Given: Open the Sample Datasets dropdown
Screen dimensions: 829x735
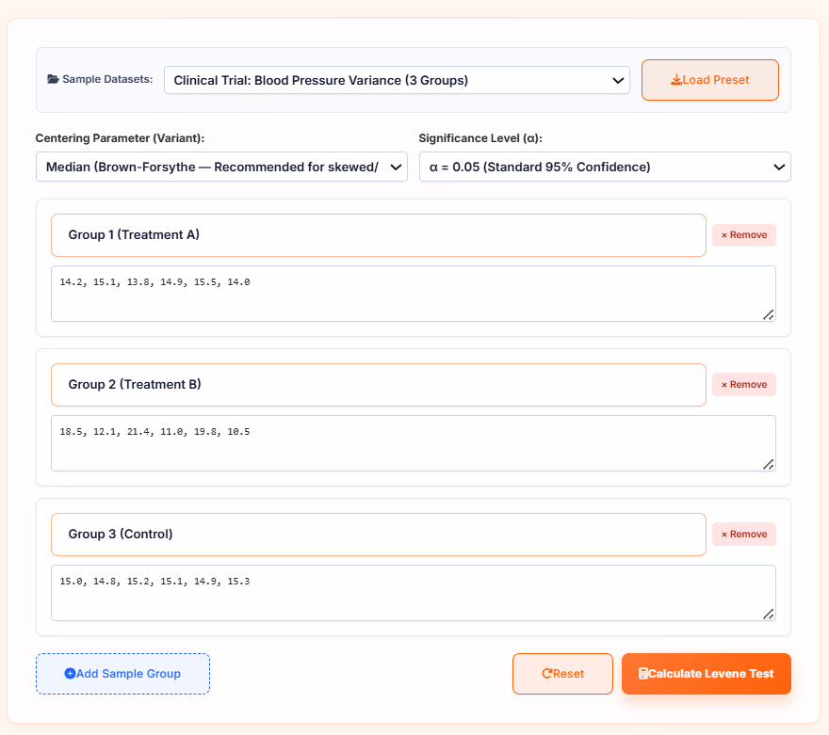Looking at the screenshot, I should pos(397,80).
